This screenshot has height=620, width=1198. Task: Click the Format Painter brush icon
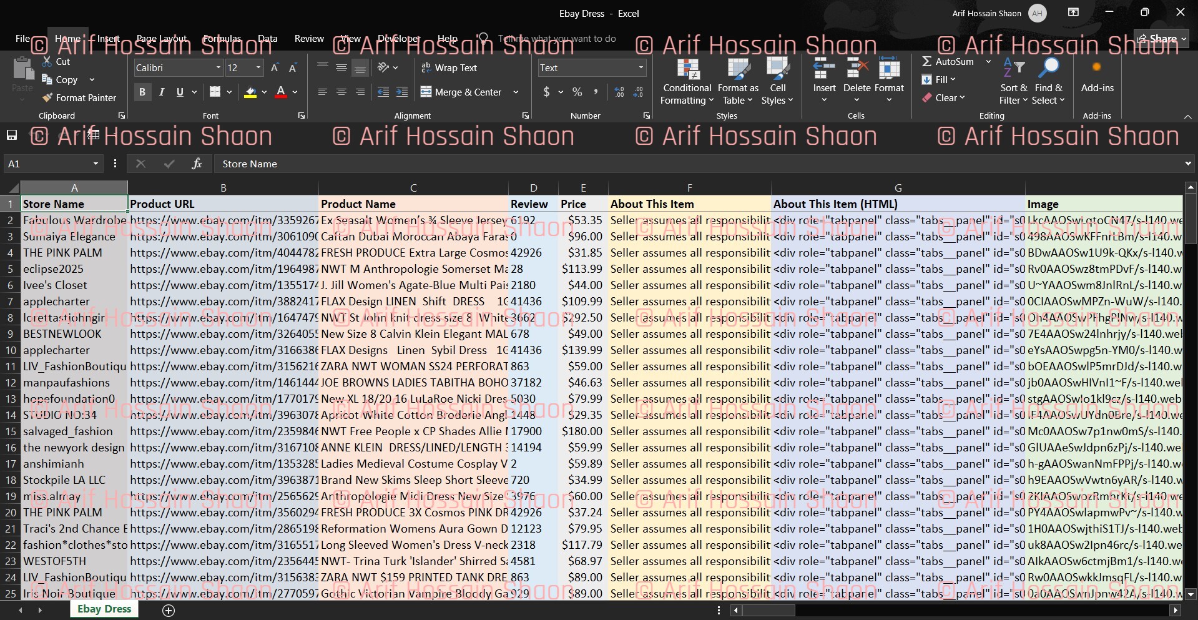[47, 98]
